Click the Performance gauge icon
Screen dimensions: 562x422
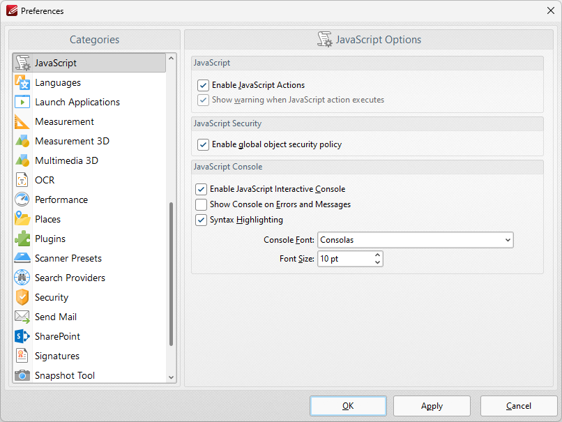(22, 199)
